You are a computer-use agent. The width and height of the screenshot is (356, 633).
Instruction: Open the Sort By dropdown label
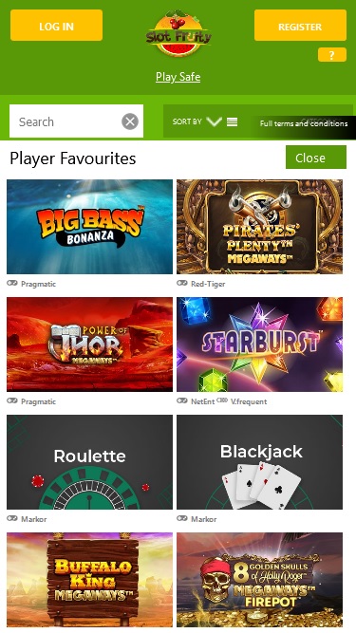(x=187, y=121)
